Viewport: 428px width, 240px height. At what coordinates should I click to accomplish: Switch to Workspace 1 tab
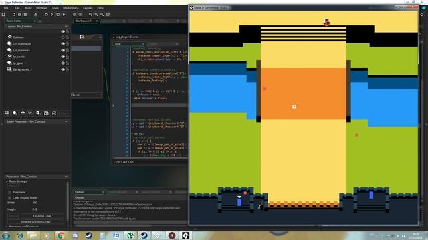[84, 21]
